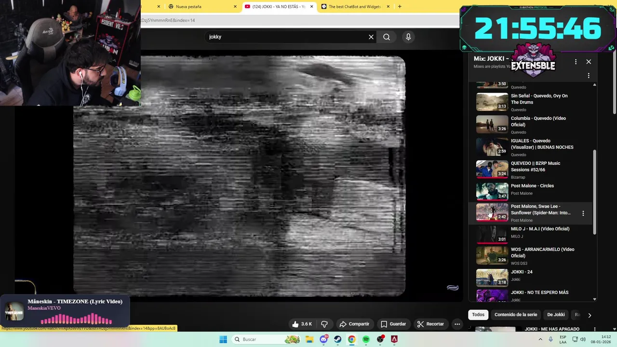Share the video via Compartir
Image resolution: width=617 pixels, height=347 pixels.
(354, 324)
